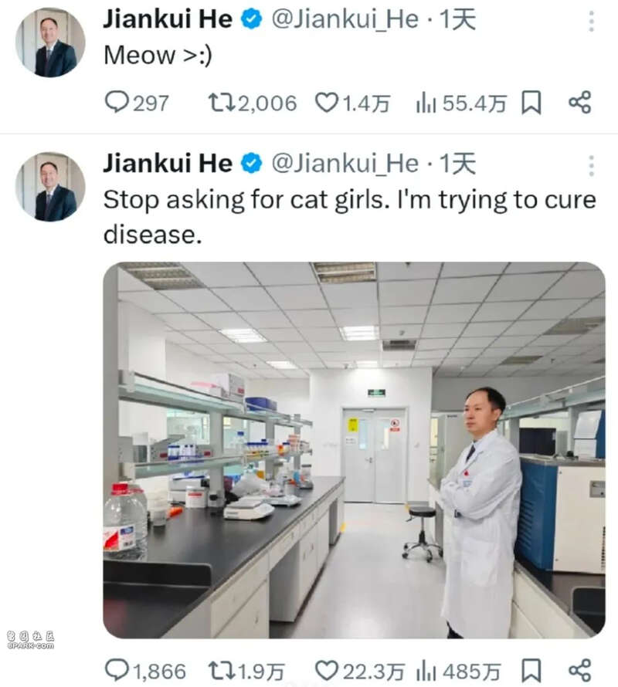Share the "Meow >:)" tweet
Viewport: 618px width, 687px height.
(580, 103)
